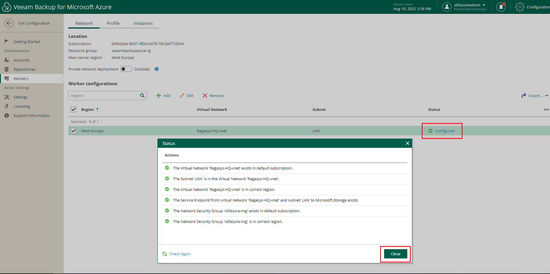Viewport: 550px width, 274px height.
Task: Click the Region sort ascending arrow
Action: pyautogui.click(x=98, y=109)
